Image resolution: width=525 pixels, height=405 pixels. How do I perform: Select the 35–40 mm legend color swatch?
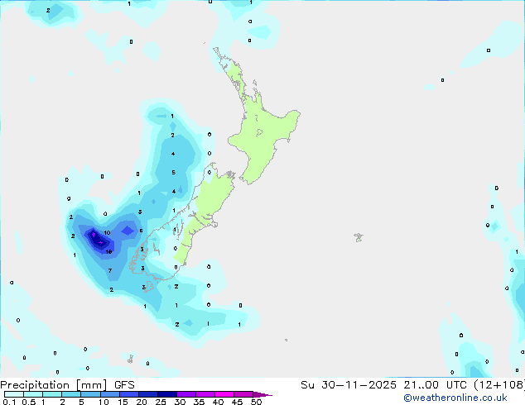pos(205,394)
